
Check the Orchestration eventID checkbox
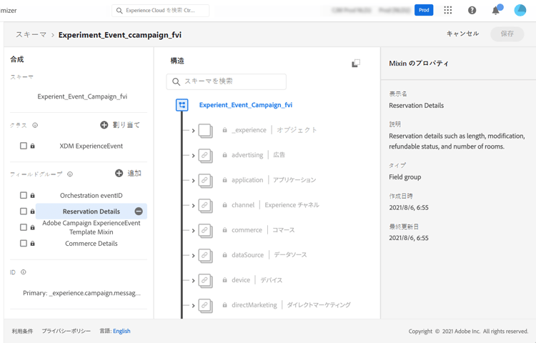(x=24, y=195)
